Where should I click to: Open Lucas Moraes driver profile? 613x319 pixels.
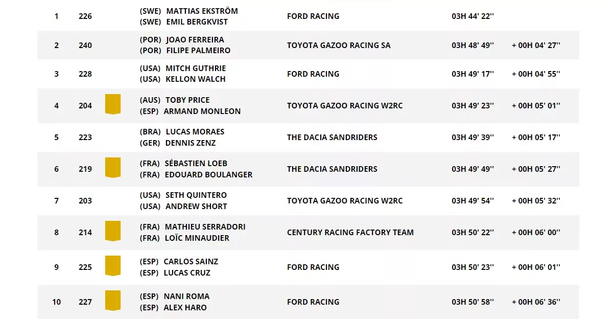(195, 131)
